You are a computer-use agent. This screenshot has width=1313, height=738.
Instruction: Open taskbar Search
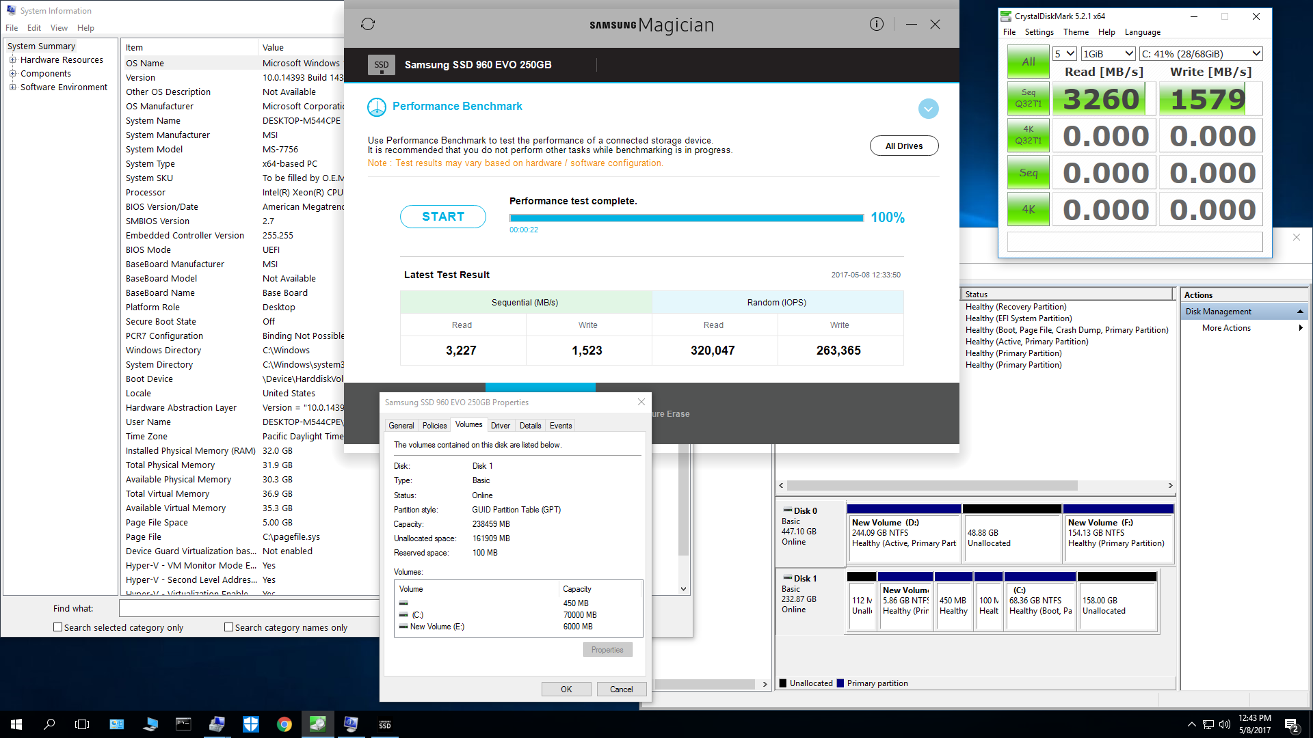click(x=49, y=724)
